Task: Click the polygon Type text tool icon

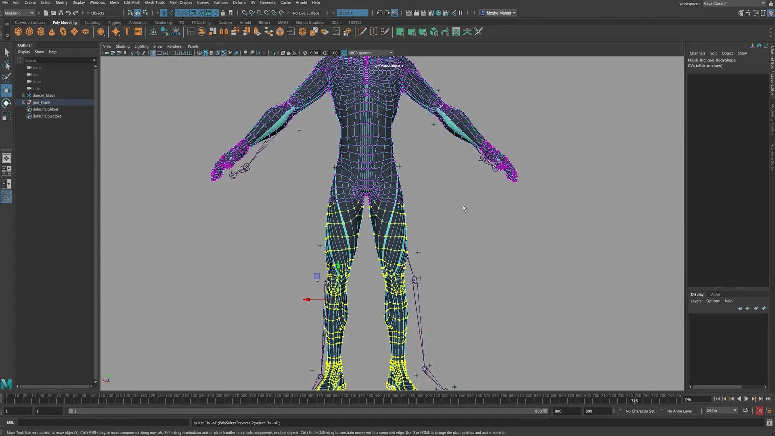Action: point(127,32)
